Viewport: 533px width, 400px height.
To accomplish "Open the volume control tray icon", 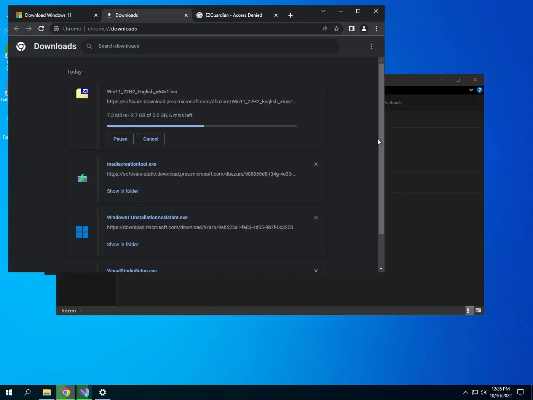I will (x=484, y=392).
